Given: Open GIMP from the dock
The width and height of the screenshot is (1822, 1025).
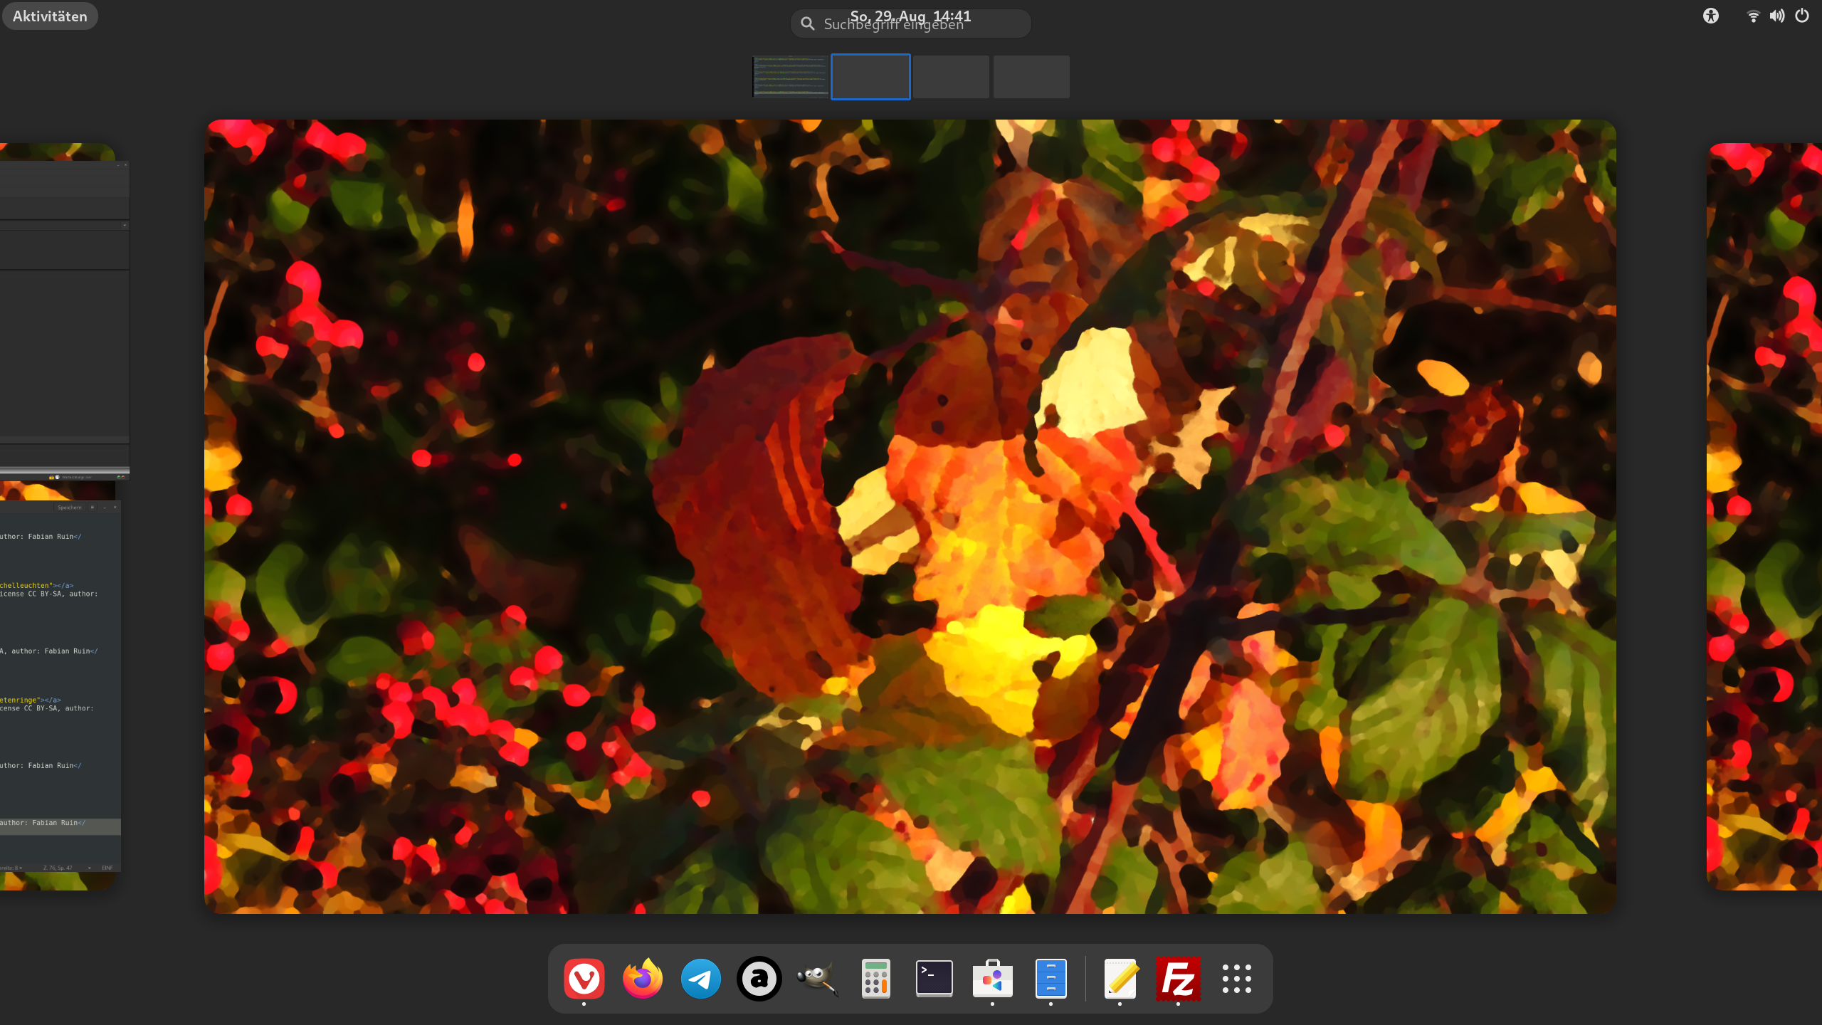Looking at the screenshot, I should [818, 979].
